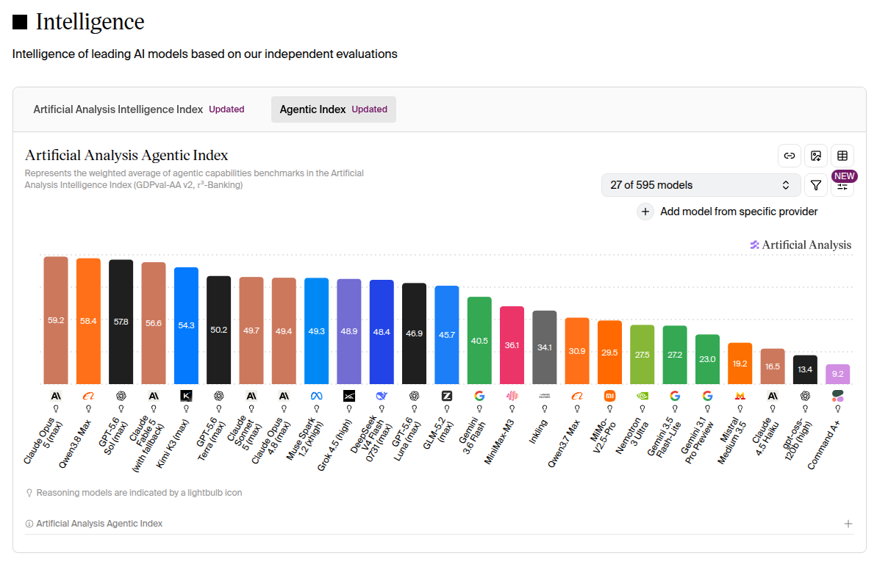Expand the Artificial Analysis Agentic Index section
This screenshot has width=877, height=567.
tap(848, 524)
